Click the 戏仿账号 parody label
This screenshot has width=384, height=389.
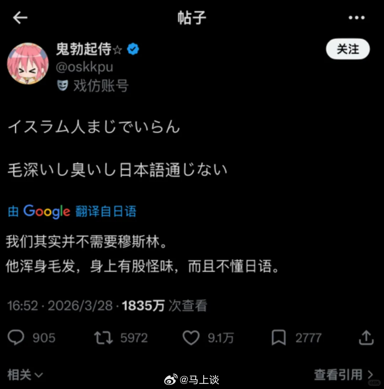point(101,85)
